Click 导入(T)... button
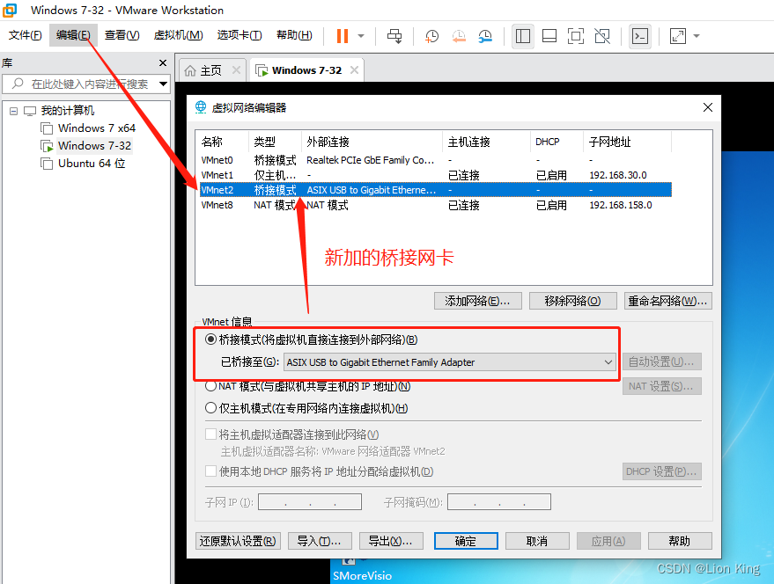Viewport: 774px width, 584px height. 320,541
